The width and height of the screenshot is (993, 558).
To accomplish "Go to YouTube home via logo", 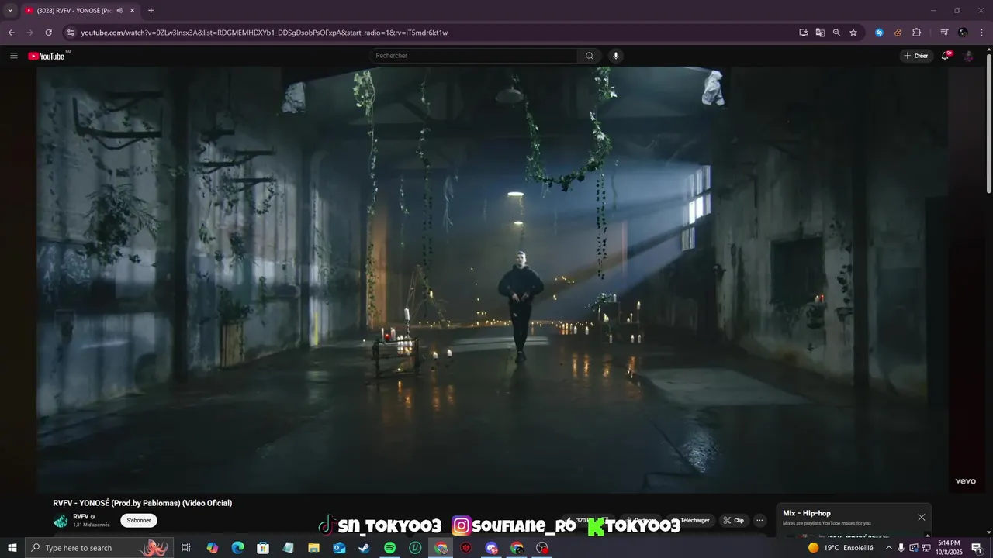I will pyautogui.click(x=47, y=56).
